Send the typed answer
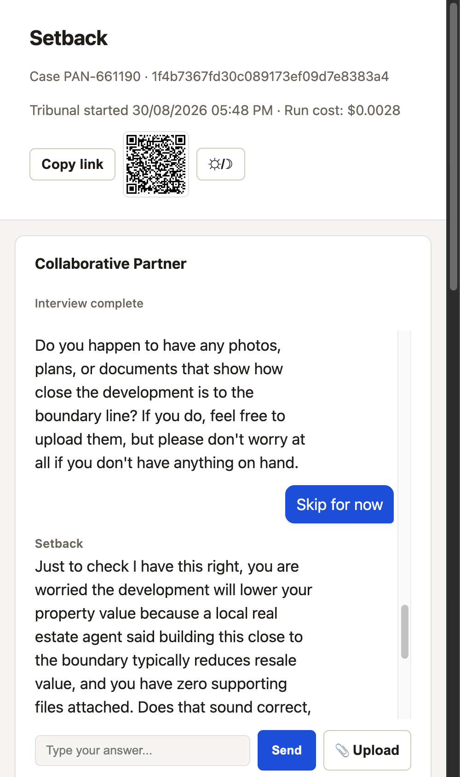This screenshot has height=777, width=460. coord(287,750)
